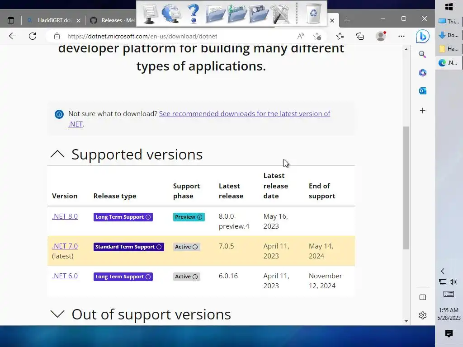
Task: Open the .NET 8.0 download link
Action: click(x=65, y=216)
